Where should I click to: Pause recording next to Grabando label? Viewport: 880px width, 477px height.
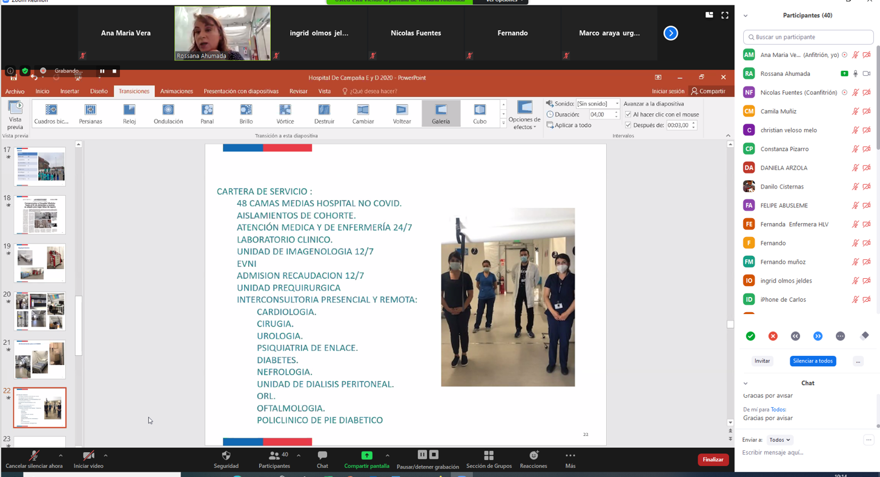pos(102,71)
